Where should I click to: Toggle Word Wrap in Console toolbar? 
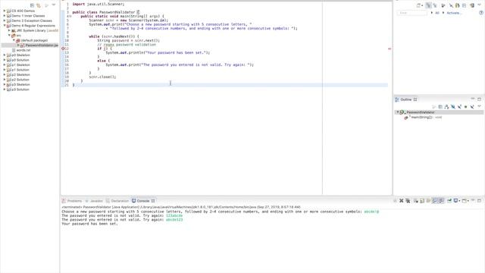coord(428,201)
